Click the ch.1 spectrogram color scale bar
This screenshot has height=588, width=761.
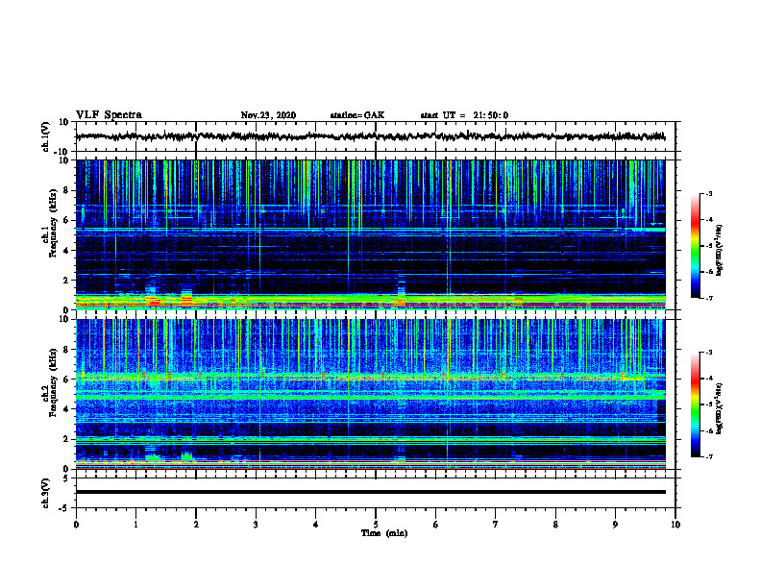click(696, 246)
